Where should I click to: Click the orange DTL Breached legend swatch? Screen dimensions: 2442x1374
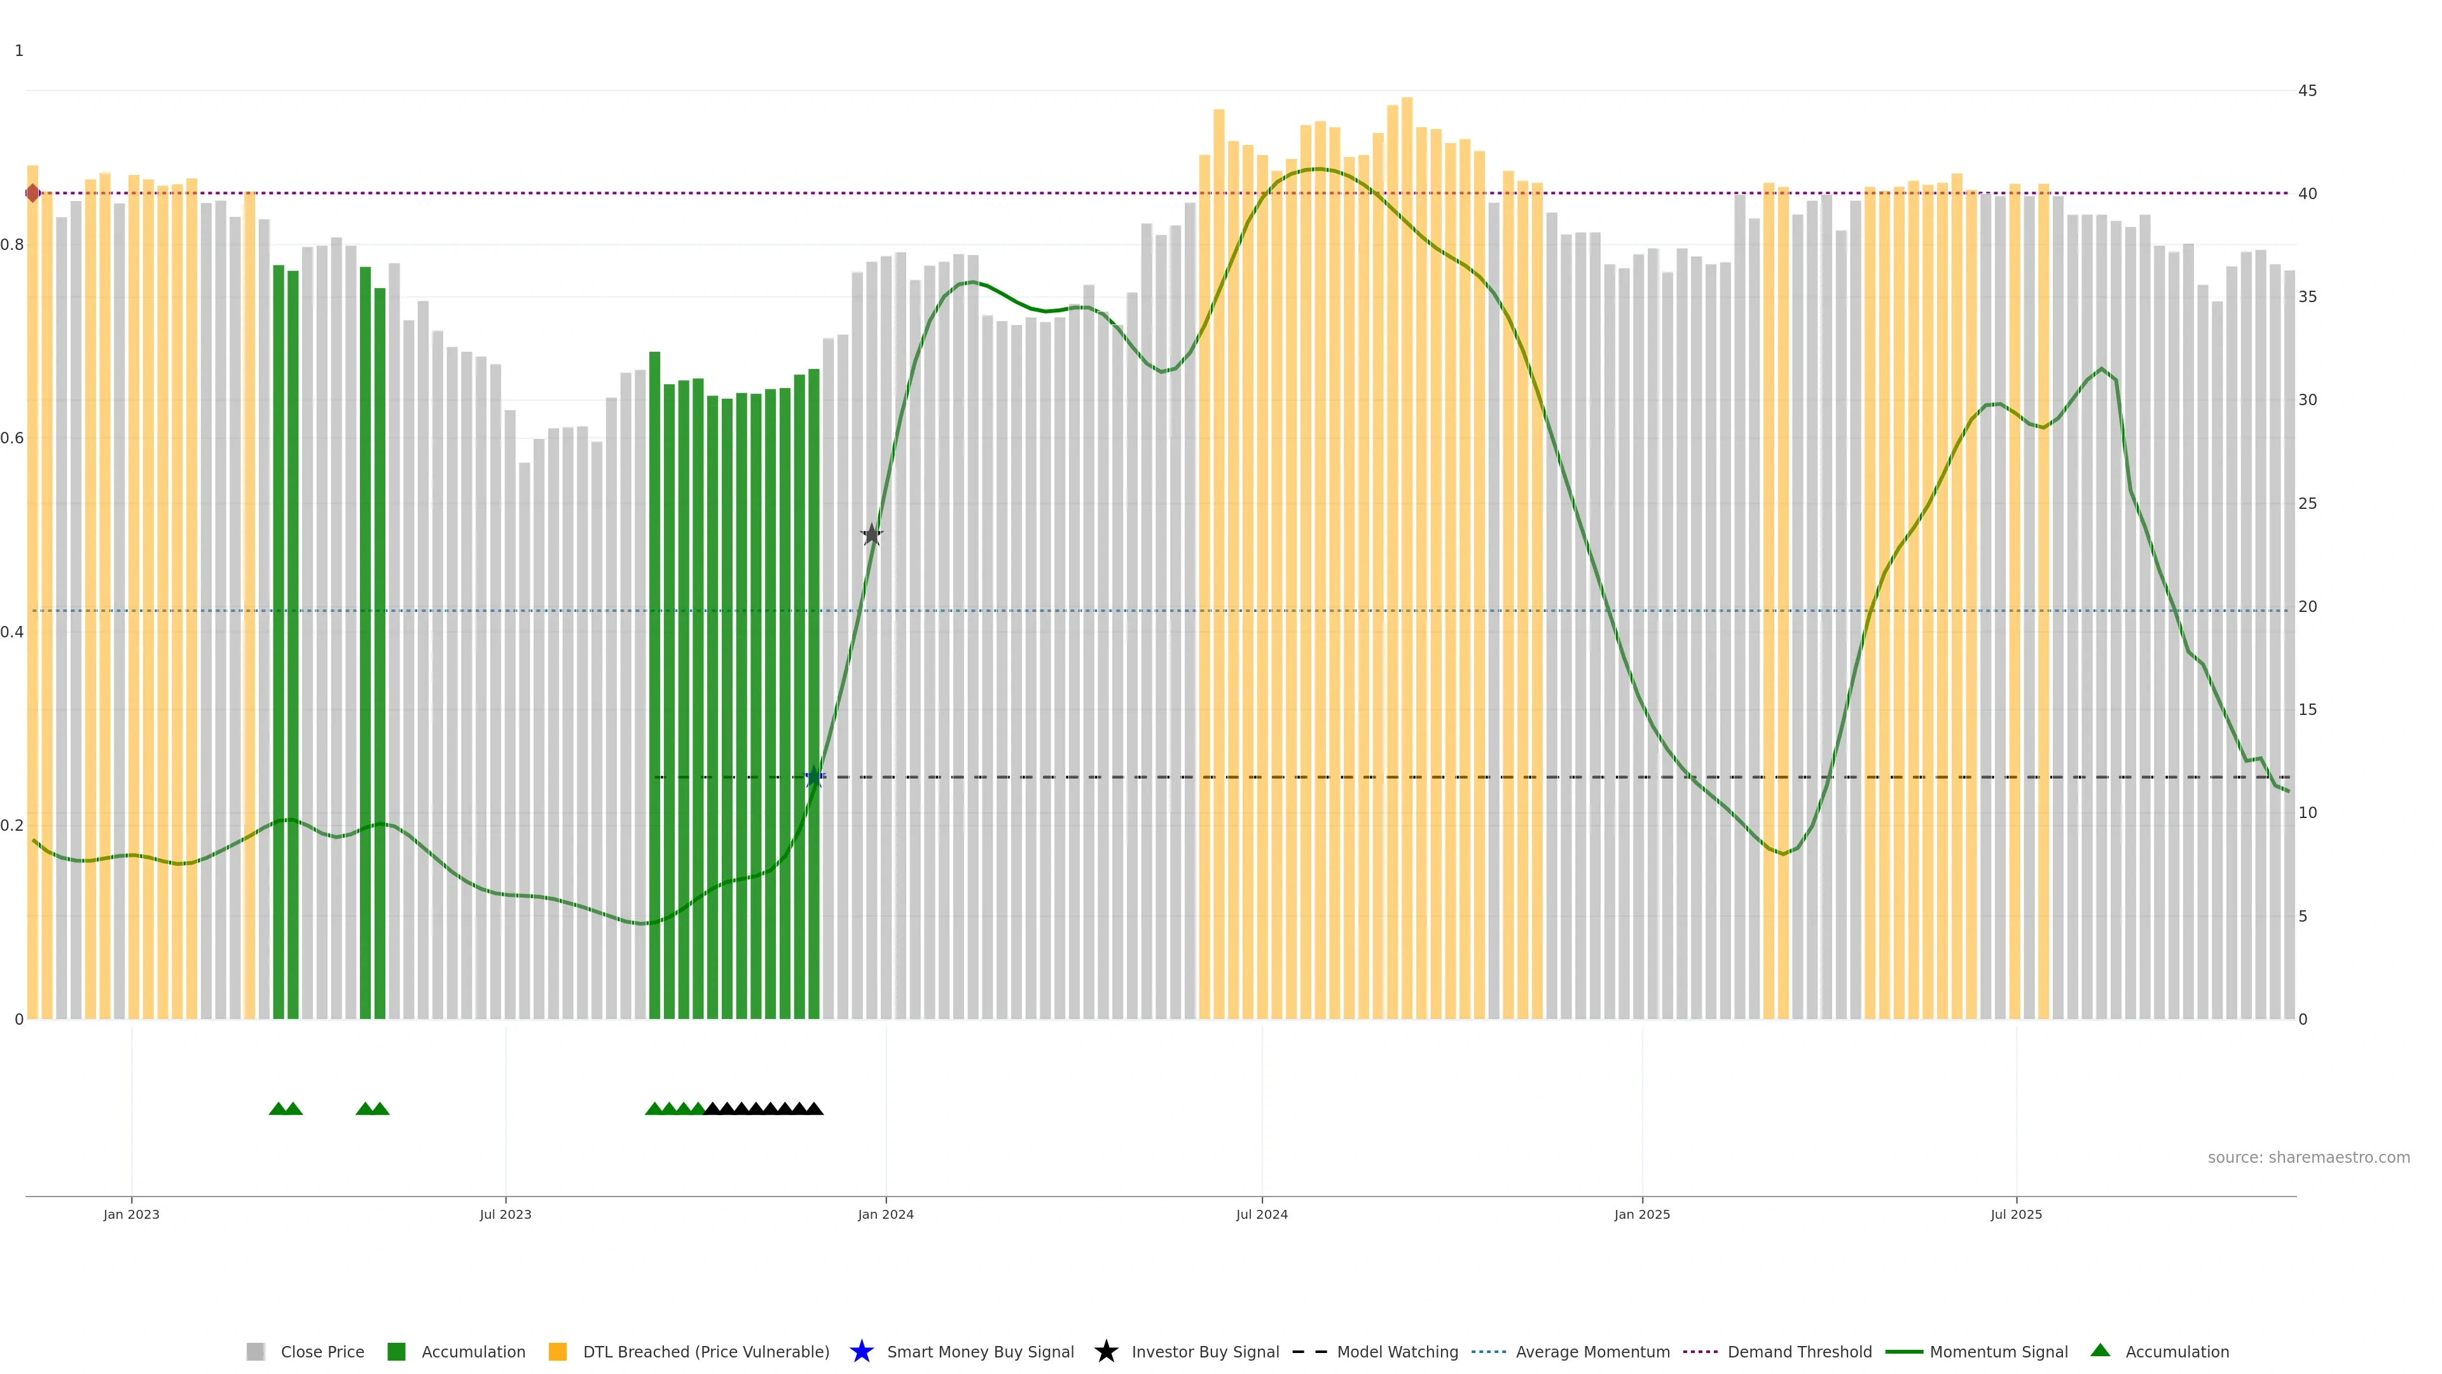tap(558, 1351)
